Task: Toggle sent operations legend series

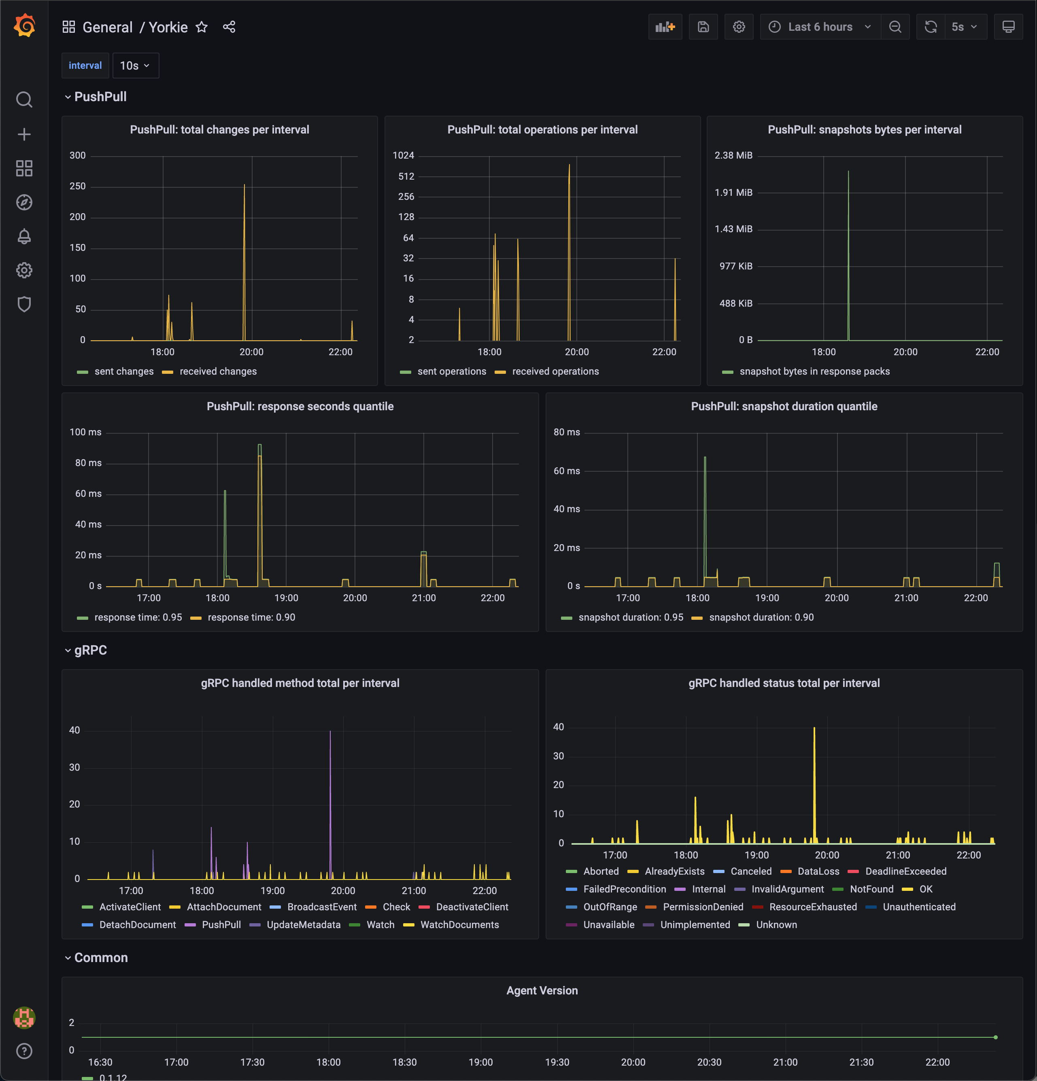Action: tap(452, 372)
